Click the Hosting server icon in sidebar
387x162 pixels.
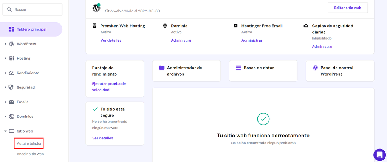click(12, 59)
